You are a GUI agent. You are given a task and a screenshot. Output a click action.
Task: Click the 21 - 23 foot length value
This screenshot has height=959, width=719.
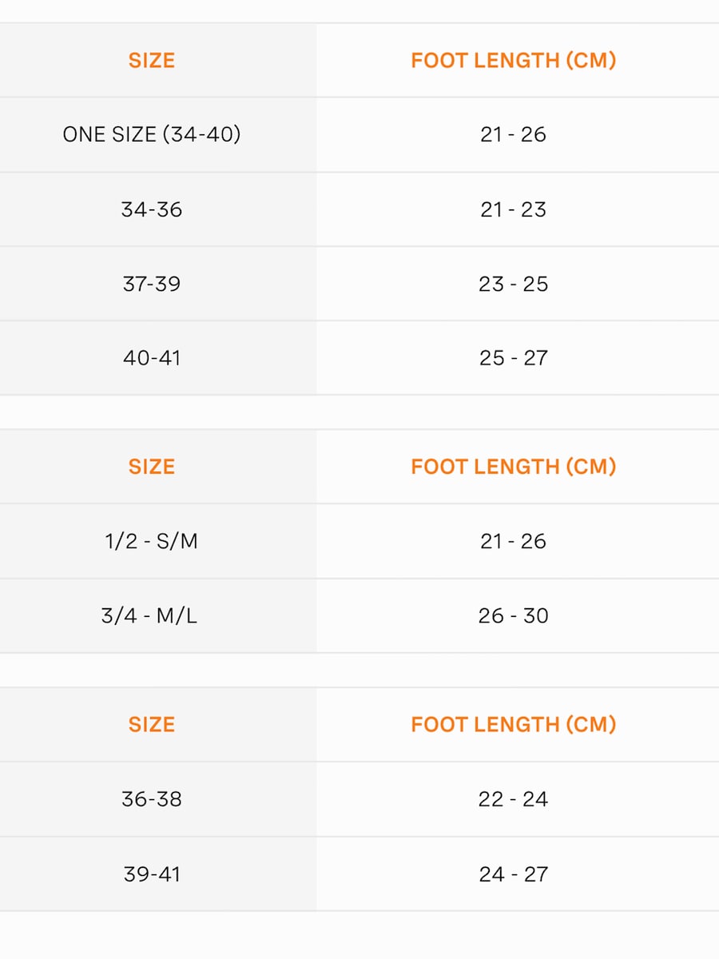513,209
